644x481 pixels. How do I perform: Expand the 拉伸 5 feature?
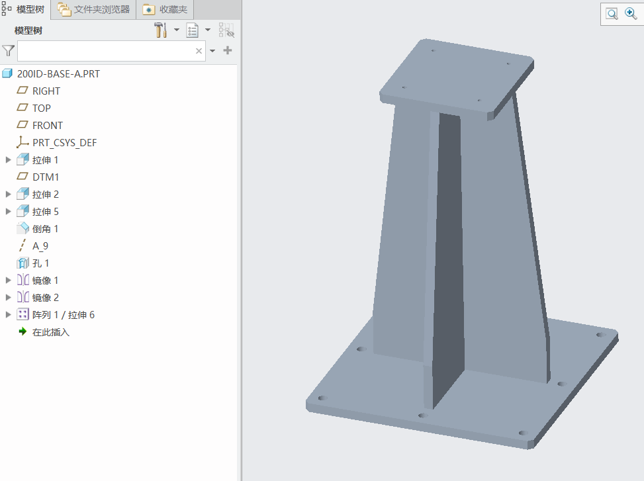8,212
